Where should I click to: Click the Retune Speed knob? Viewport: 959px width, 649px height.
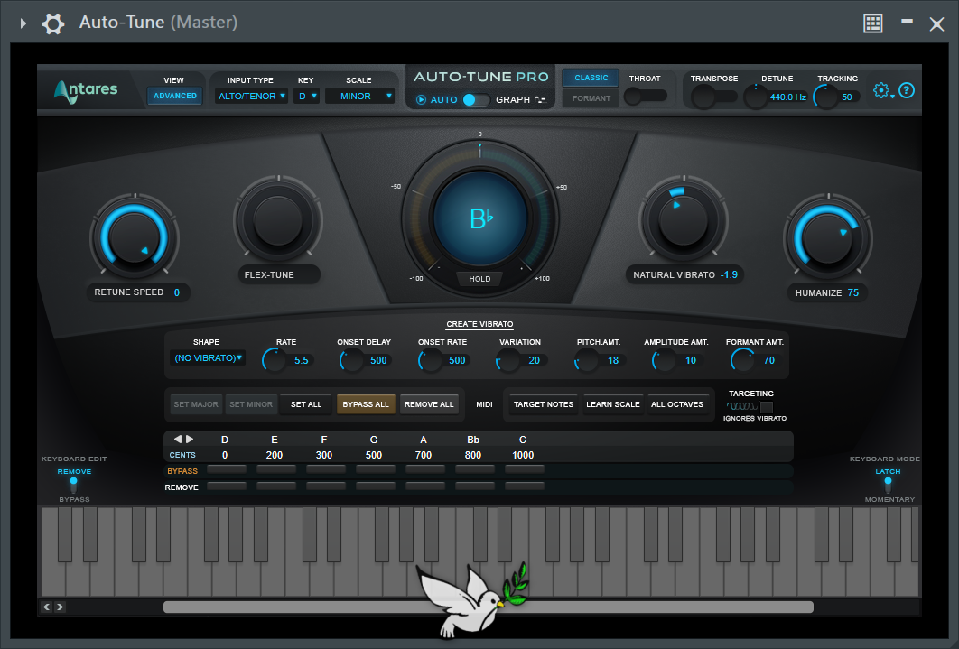click(135, 237)
